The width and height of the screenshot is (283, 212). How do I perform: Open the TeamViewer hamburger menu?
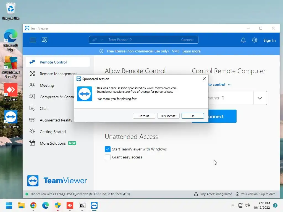(33, 40)
